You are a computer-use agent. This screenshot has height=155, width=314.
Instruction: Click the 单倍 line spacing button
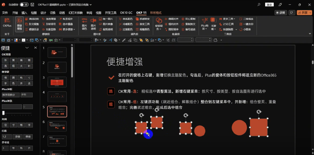coord(28,137)
